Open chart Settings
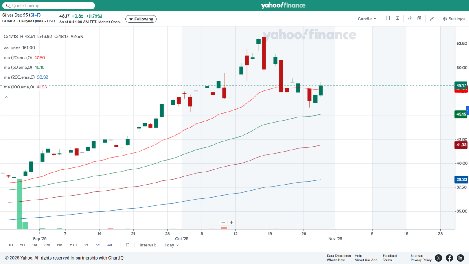 coord(454,19)
